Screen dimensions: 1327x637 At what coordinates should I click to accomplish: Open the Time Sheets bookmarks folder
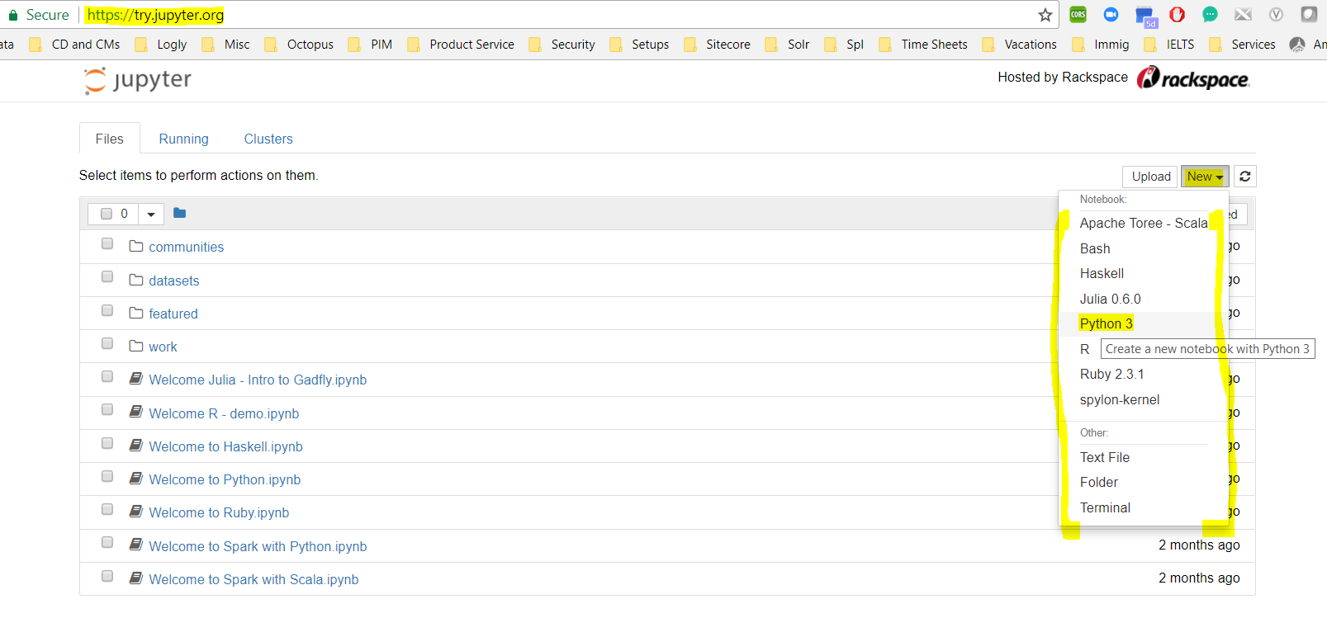pyautogui.click(x=923, y=45)
